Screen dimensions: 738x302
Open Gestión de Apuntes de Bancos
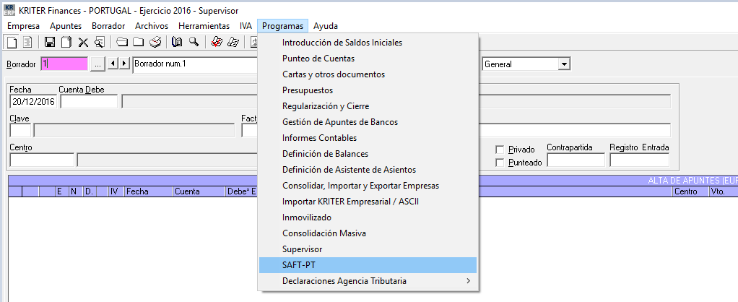368,122
